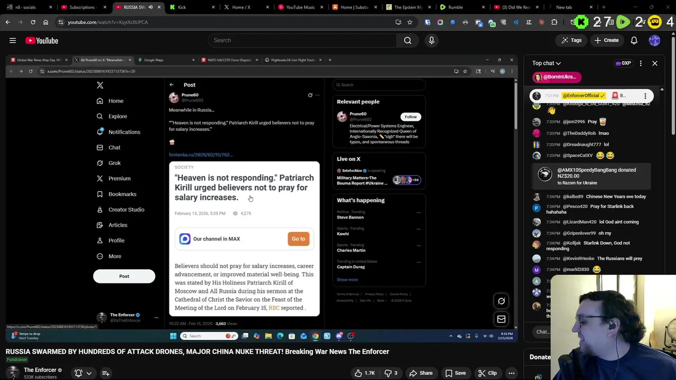The image size is (676, 380).
Task: Go to browser home page button
Action: click(x=45, y=22)
